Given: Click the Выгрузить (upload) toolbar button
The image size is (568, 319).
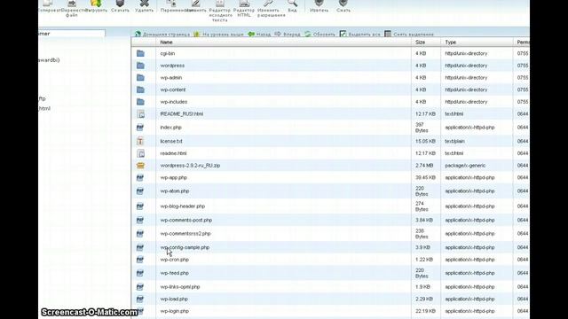Looking at the screenshot, I should [96, 6].
